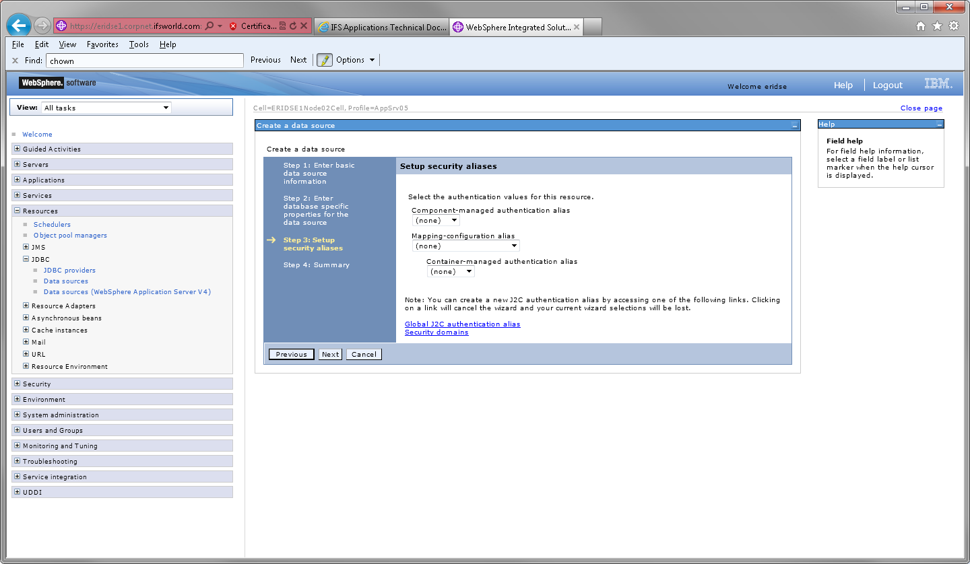Expand Troubleshooting section
The width and height of the screenshot is (970, 564).
pos(18,461)
